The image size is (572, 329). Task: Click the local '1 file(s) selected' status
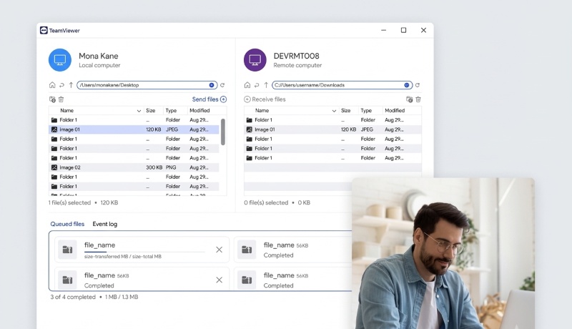point(69,202)
